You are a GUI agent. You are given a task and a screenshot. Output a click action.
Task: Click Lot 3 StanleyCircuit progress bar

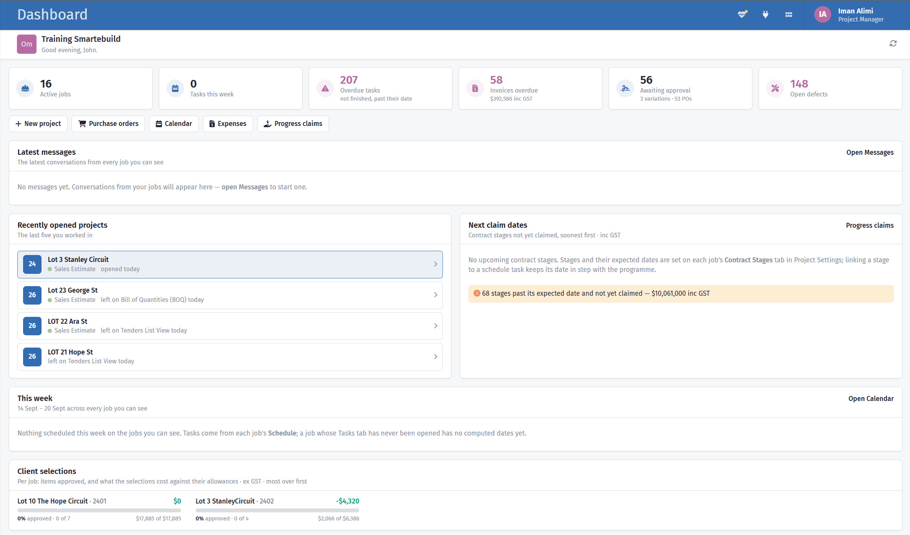(277, 510)
